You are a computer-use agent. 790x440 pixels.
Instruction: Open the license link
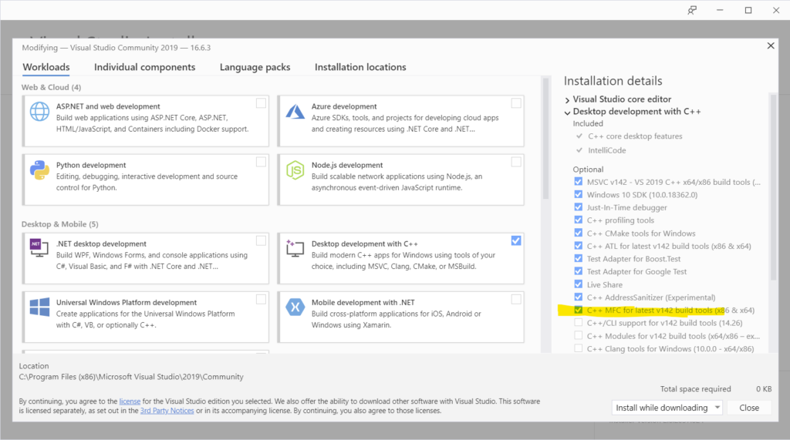[130, 401]
